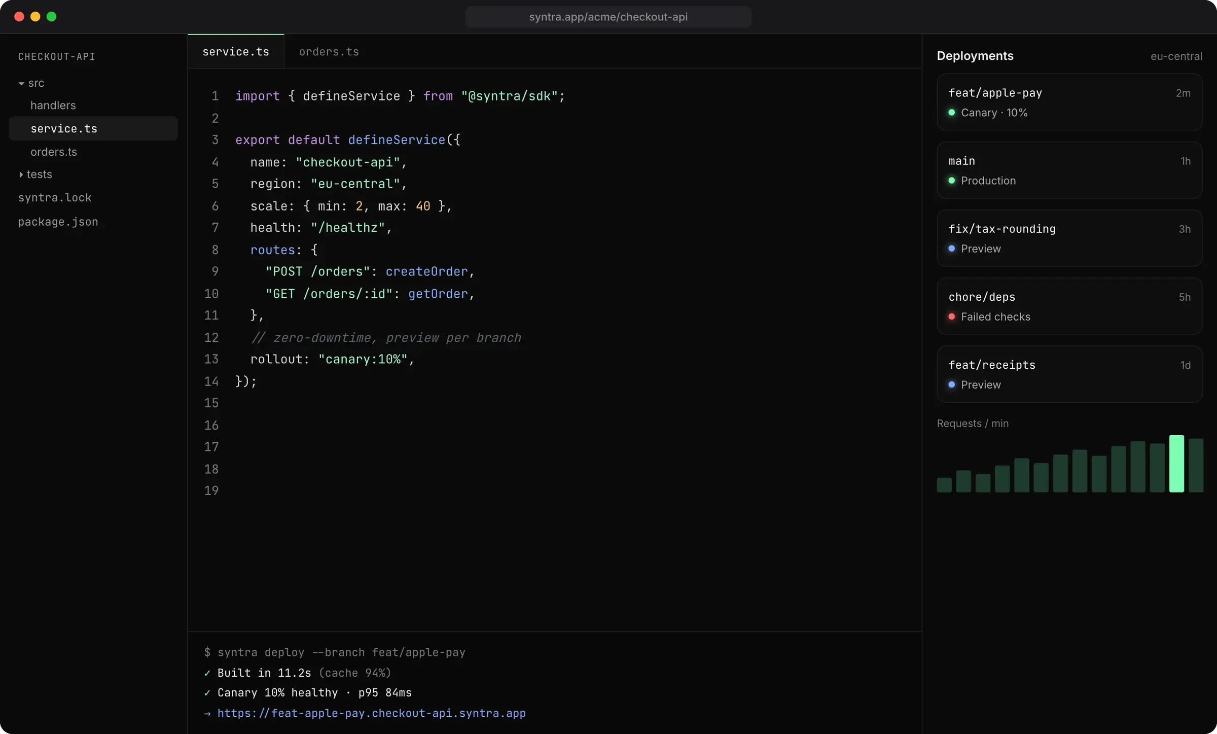1217x734 pixels.
Task: Open the feat-apple-pay.checkout-api.syntra.app link
Action: 372,713
